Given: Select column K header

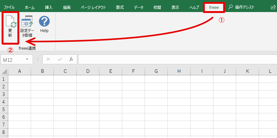Looking at the screenshot, I should click(247, 71).
